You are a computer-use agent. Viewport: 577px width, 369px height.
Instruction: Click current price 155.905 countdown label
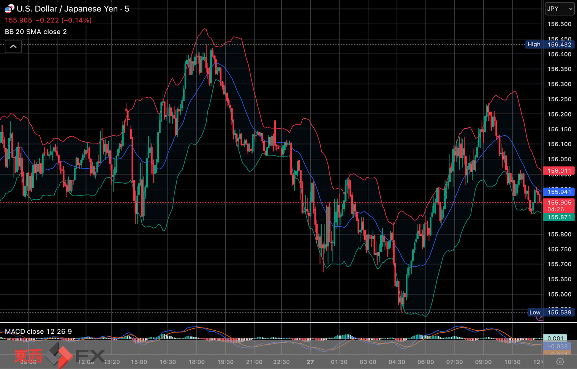pos(559,206)
